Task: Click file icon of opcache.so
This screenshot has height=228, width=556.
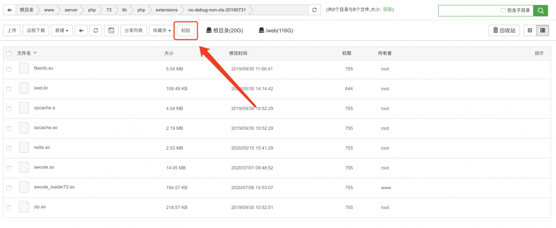Action: [24, 128]
